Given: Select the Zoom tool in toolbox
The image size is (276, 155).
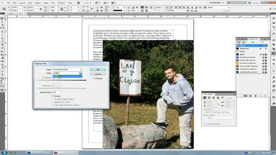Looking at the screenshot, I should point(2,74).
